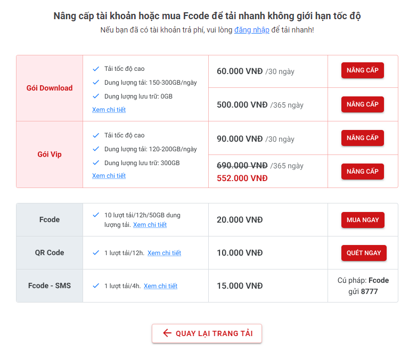Open 'Xem chi tiết' link in Fcode - SMS row
The height and width of the screenshot is (351, 417).
160,286
